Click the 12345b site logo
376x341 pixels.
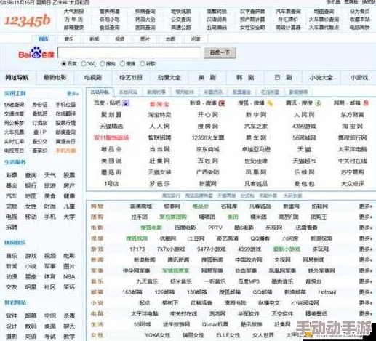(28, 20)
